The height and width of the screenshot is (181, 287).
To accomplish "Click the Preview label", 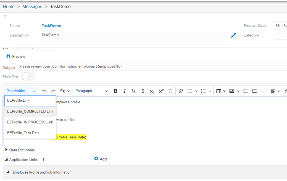I will click(19, 56).
